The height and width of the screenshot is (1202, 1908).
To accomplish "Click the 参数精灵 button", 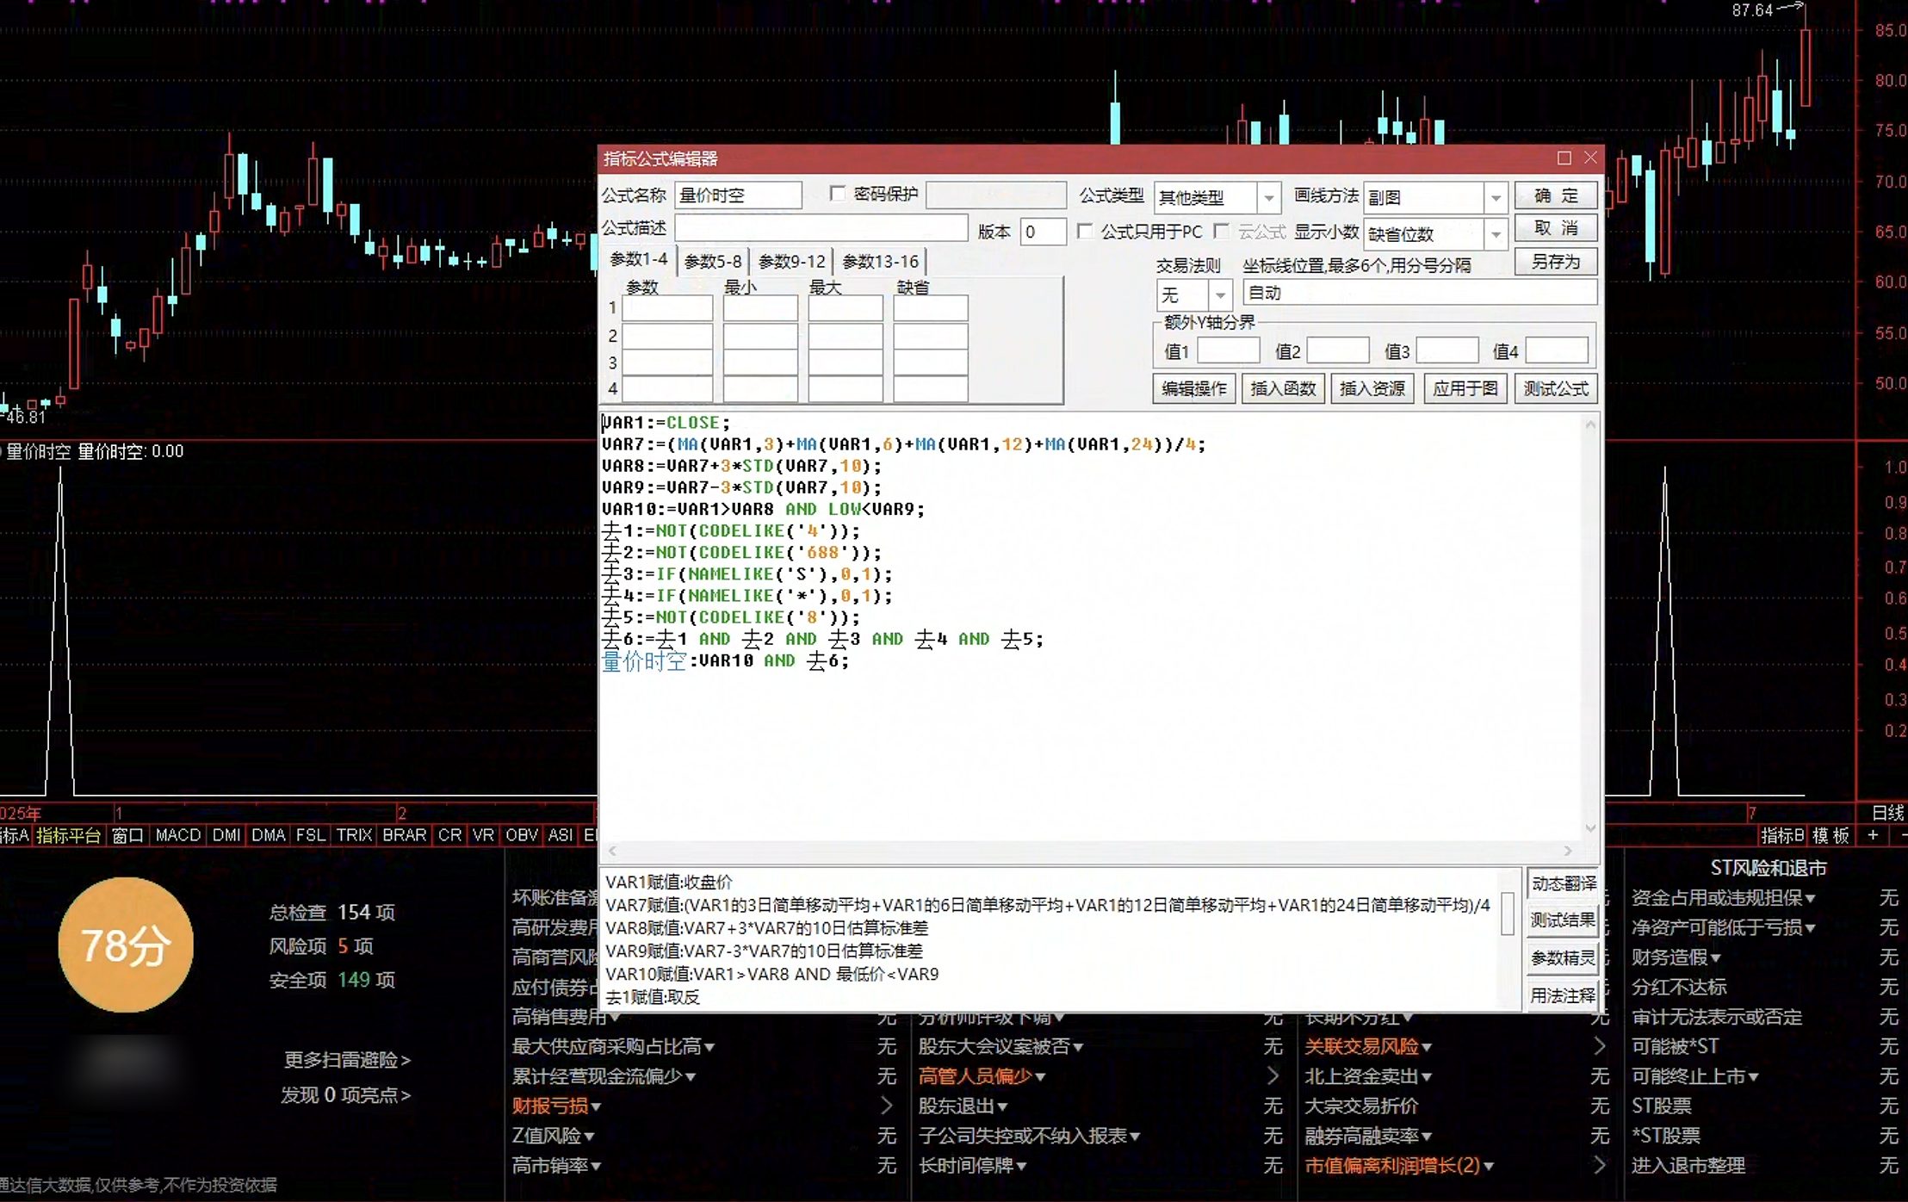I will click(x=1564, y=958).
